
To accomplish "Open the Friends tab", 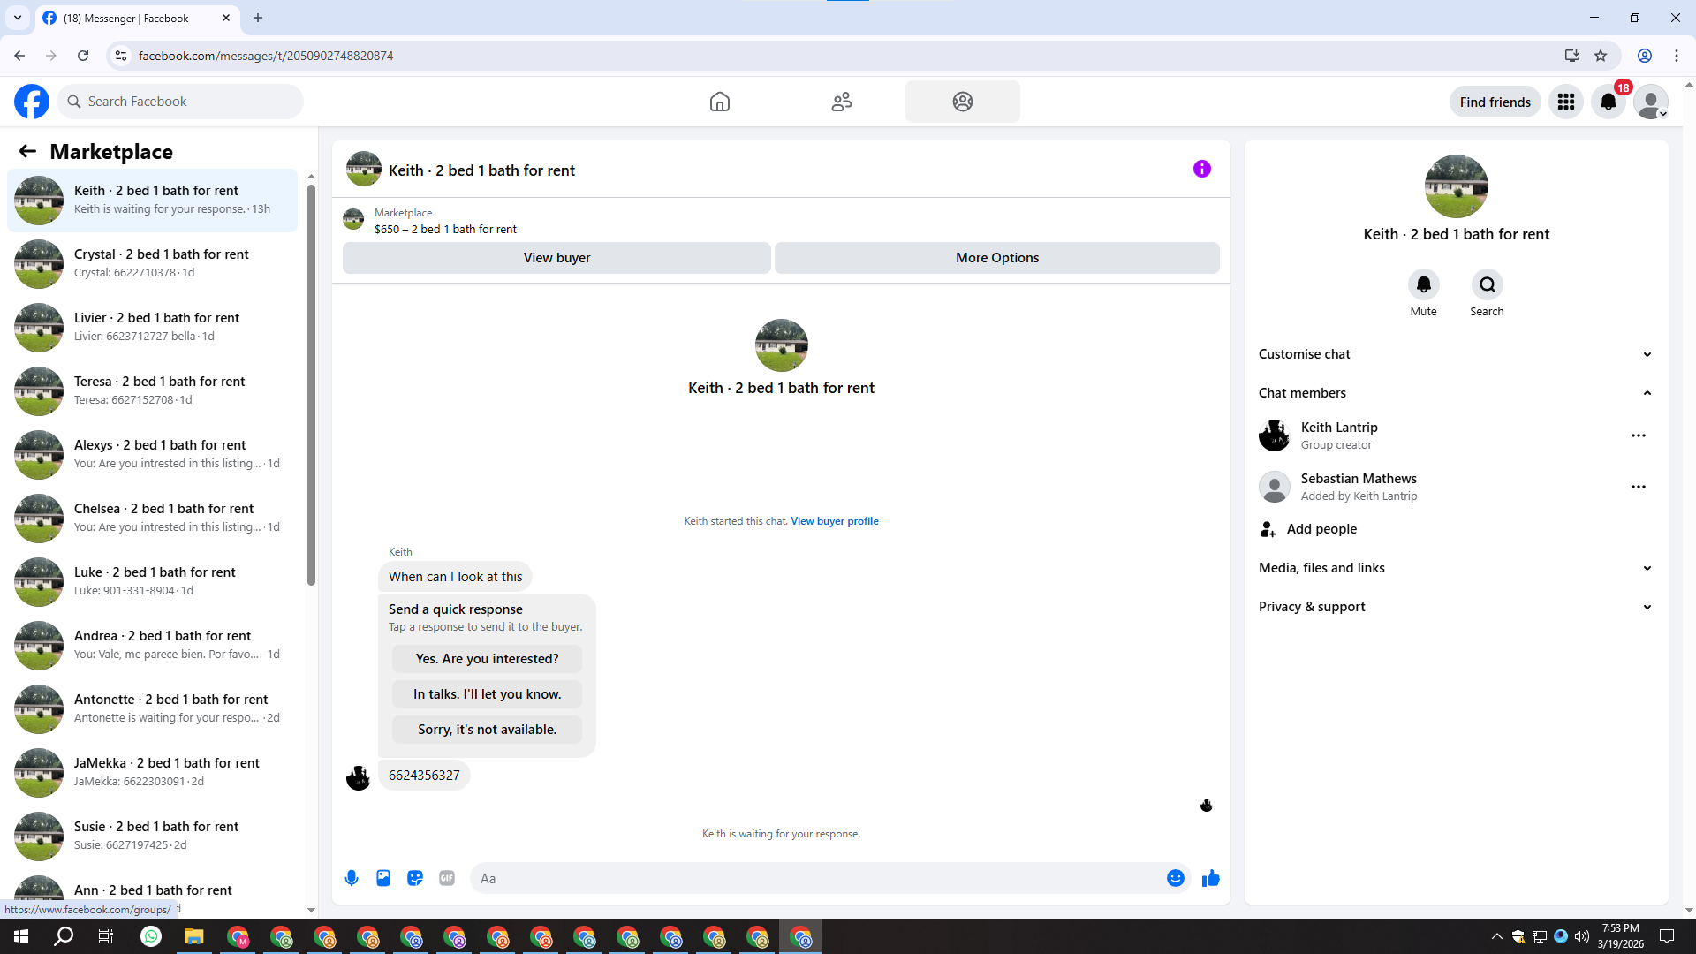I will coord(842,102).
